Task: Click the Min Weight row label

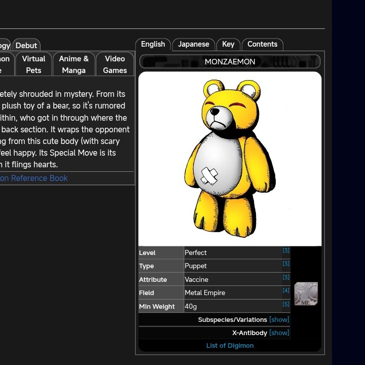Action: pos(157,306)
